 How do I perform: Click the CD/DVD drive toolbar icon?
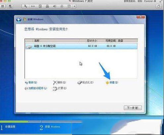[x=47, y=6]
